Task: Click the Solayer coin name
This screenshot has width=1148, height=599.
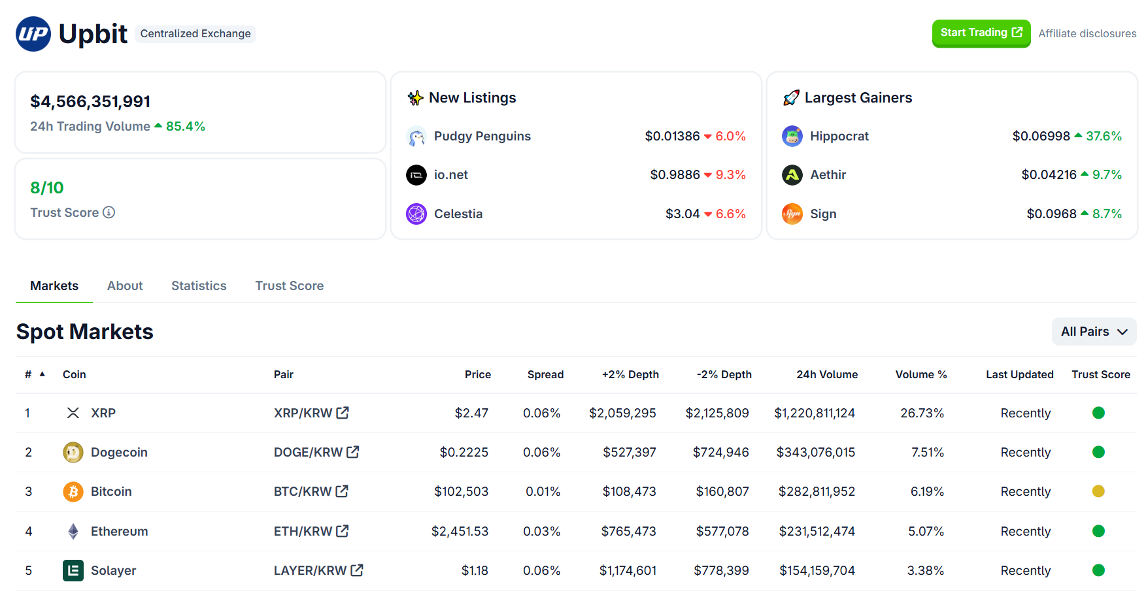Action: tap(114, 570)
